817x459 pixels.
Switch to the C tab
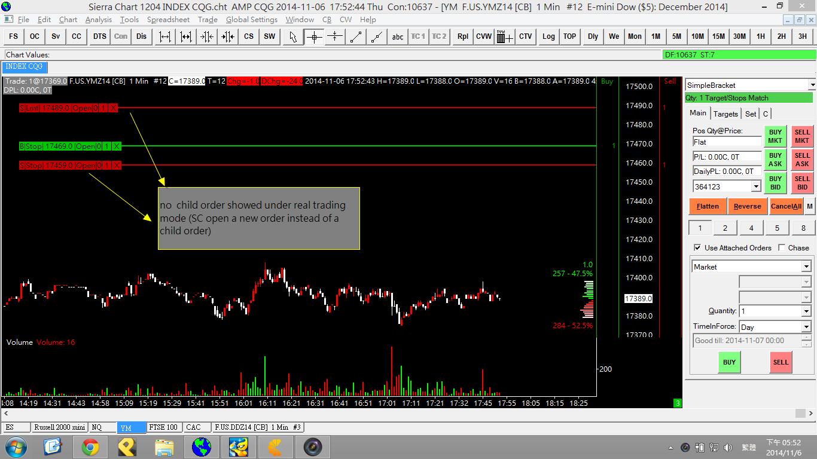(x=765, y=114)
